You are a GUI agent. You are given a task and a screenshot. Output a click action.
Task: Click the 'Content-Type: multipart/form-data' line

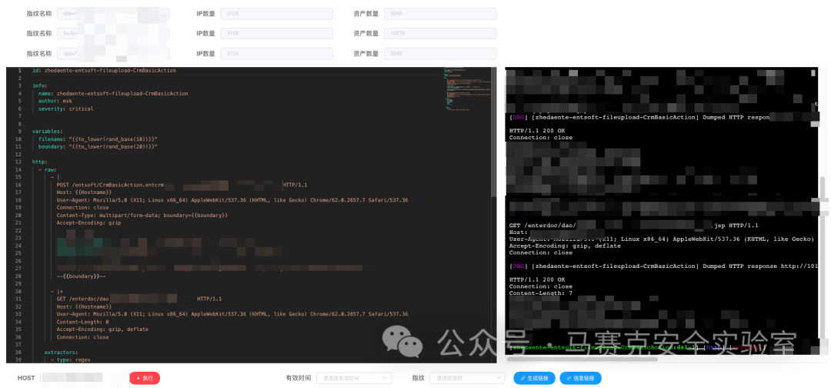(142, 216)
